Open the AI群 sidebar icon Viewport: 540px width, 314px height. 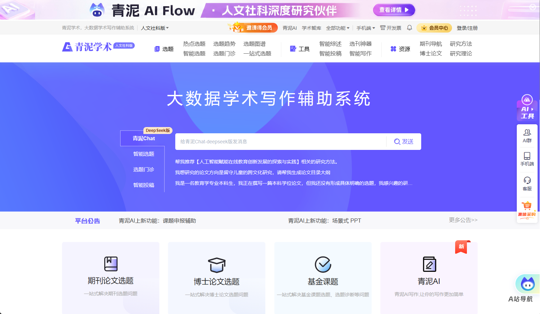tap(527, 136)
